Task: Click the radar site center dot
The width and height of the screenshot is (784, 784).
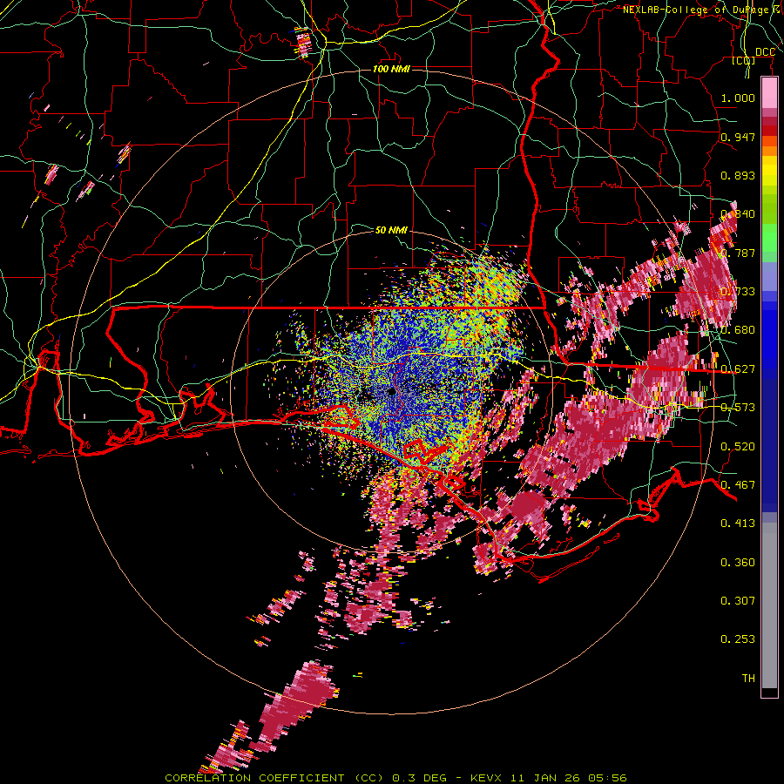Action: tap(392, 392)
